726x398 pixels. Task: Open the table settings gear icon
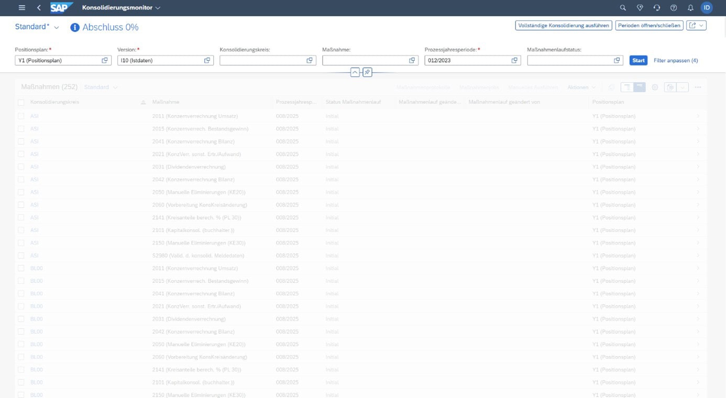pos(655,87)
